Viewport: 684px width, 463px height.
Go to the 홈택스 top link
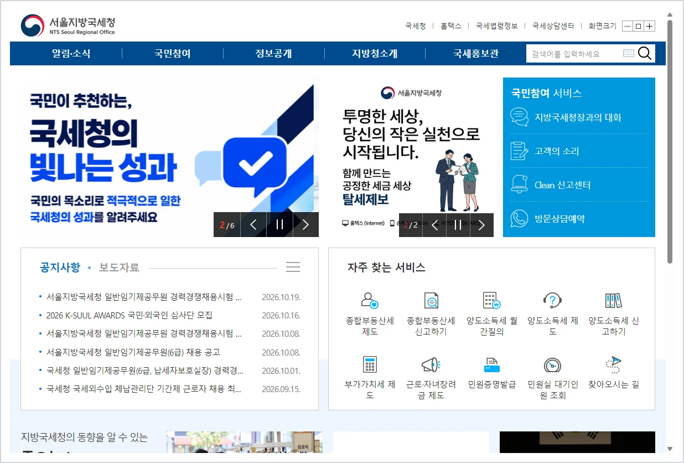451,26
